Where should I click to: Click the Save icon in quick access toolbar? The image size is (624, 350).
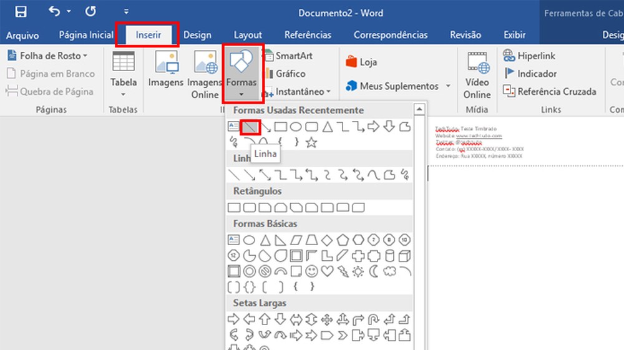coord(21,12)
